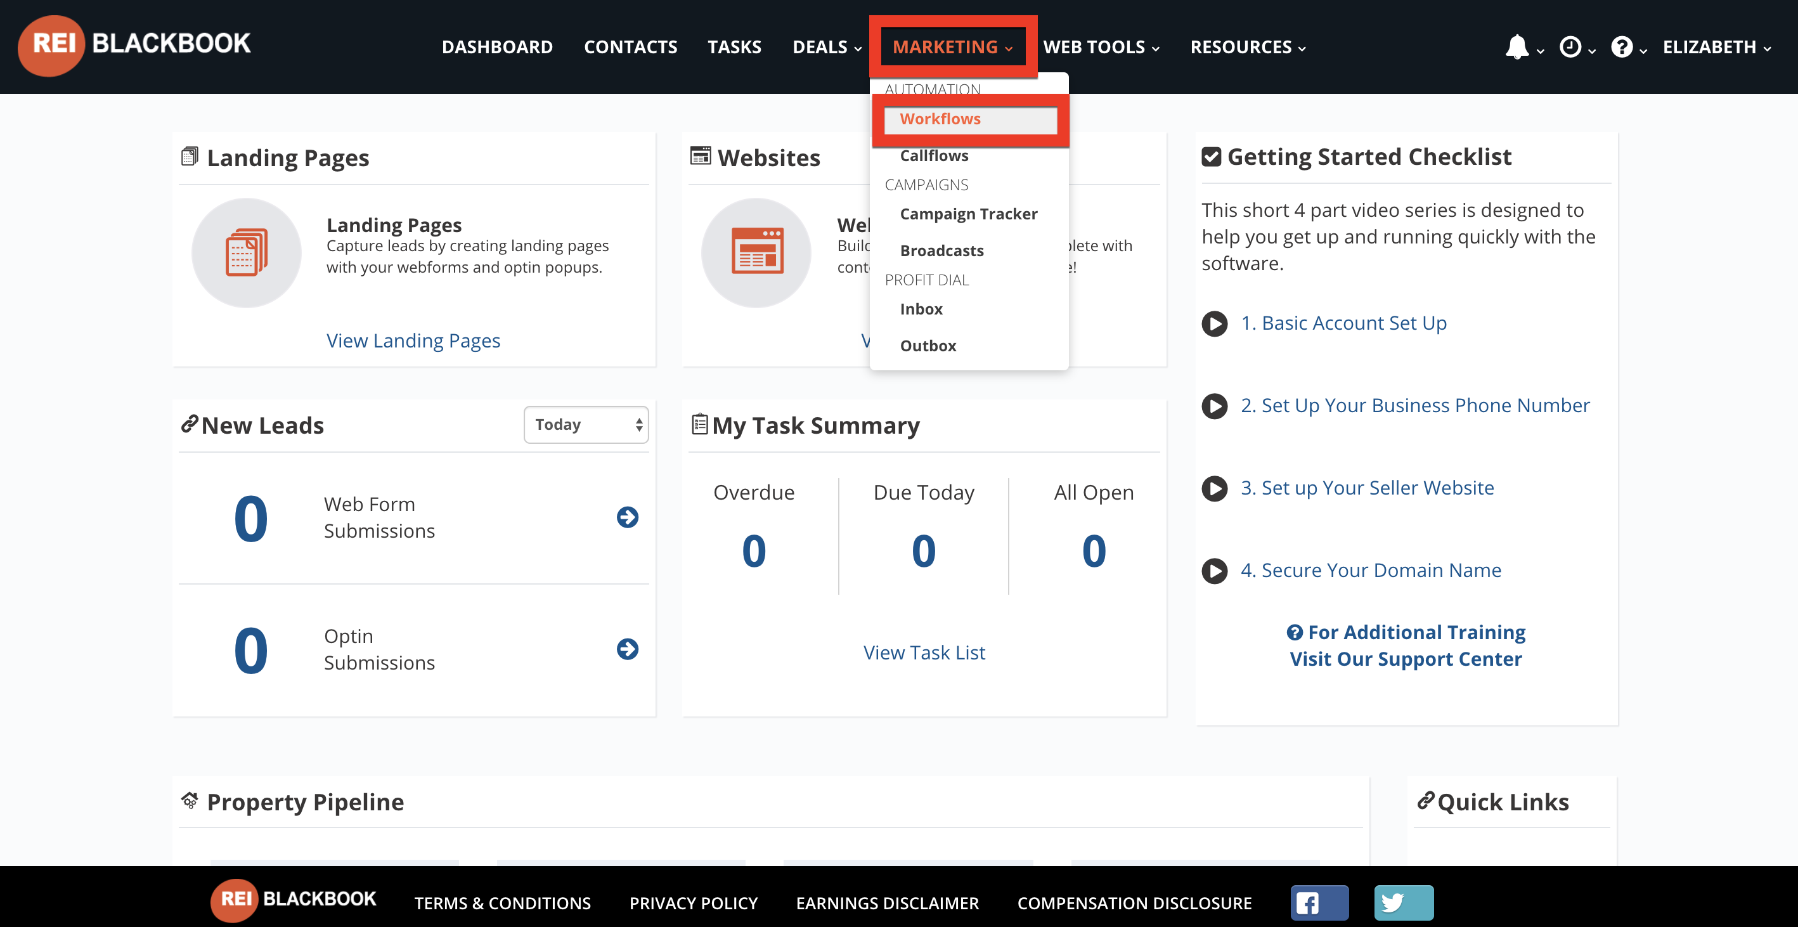The width and height of the screenshot is (1798, 927).
Task: Go to the Dashboard nav item
Action: tap(497, 47)
